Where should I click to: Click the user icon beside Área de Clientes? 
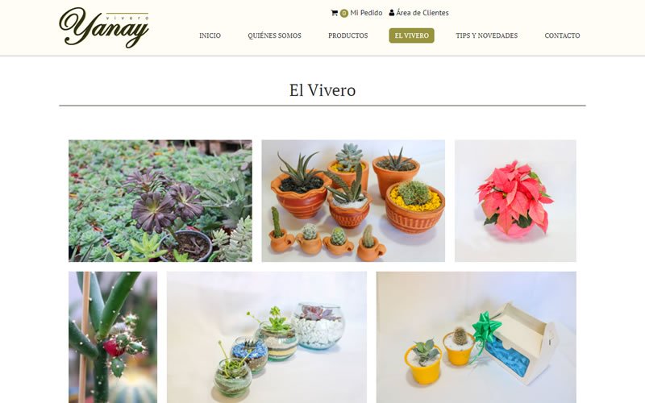point(392,13)
